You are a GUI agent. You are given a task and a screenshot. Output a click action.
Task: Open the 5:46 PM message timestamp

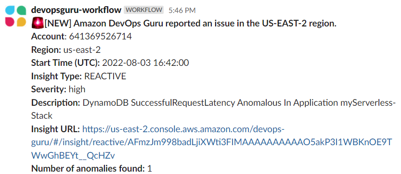182,11
